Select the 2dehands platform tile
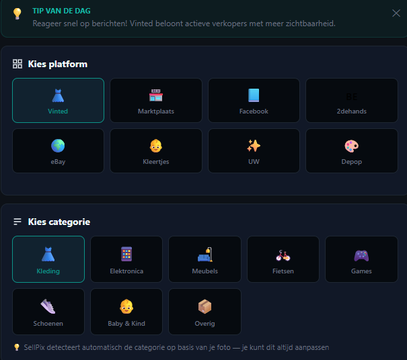The image size is (407, 360). pyautogui.click(x=352, y=100)
